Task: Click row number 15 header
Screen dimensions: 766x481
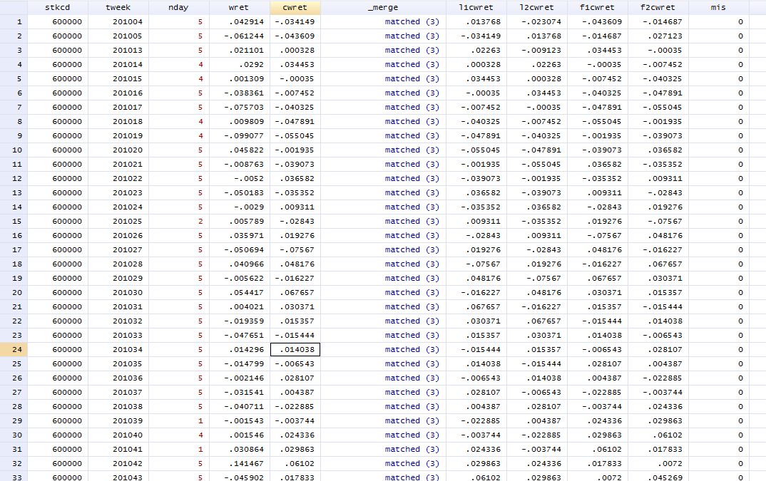Action: pos(14,221)
